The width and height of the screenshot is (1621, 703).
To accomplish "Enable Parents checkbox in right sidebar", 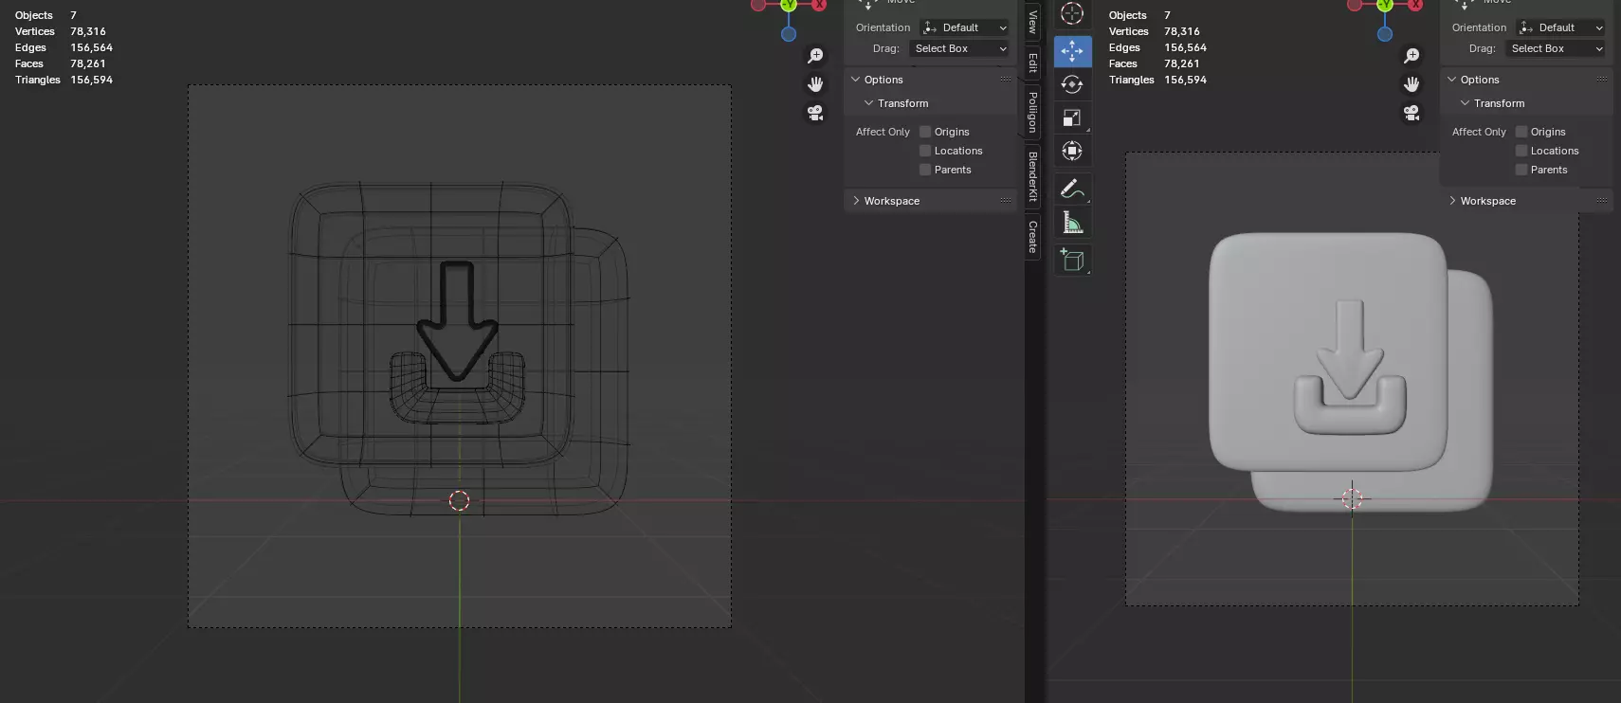I will tap(1521, 170).
